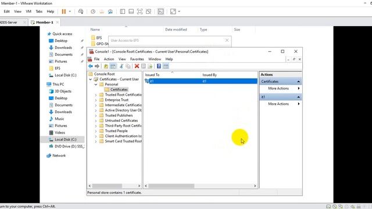This screenshot has width=372, height=209.
Task: Click VMware Revert to Snapshot icon
Action: 102,12
